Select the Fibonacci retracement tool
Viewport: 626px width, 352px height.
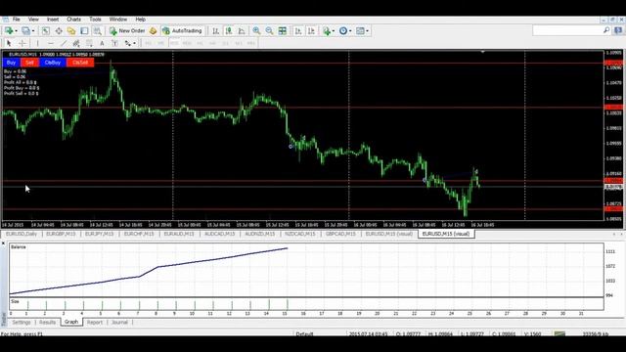89,43
